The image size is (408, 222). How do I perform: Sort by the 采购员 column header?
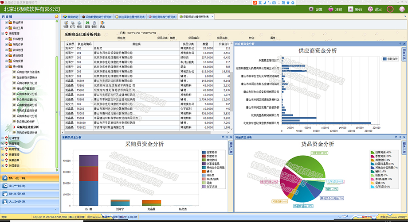point(70,44)
